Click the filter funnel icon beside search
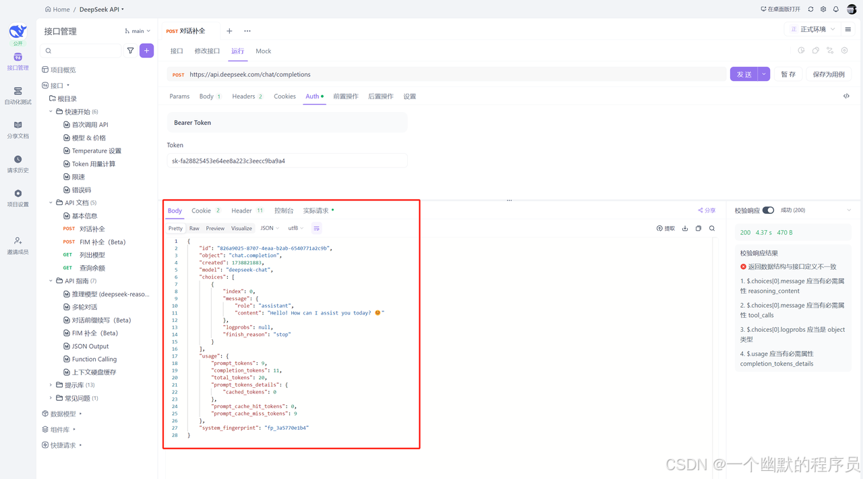 click(131, 51)
